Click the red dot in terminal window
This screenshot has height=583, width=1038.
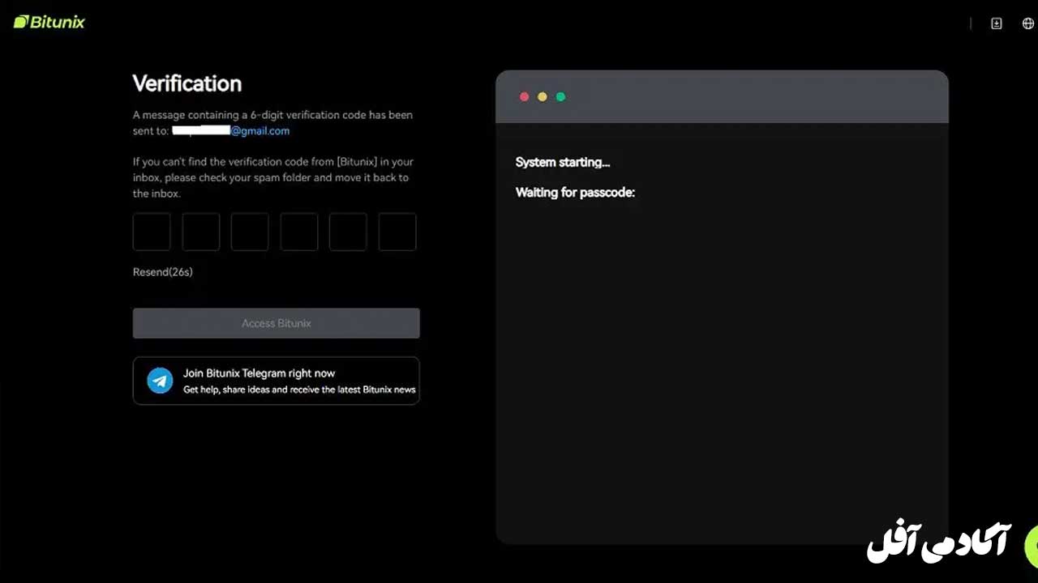click(524, 96)
